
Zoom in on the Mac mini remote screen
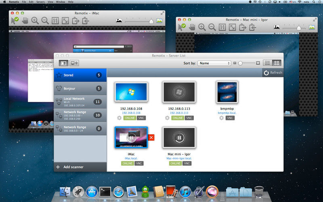202,27
